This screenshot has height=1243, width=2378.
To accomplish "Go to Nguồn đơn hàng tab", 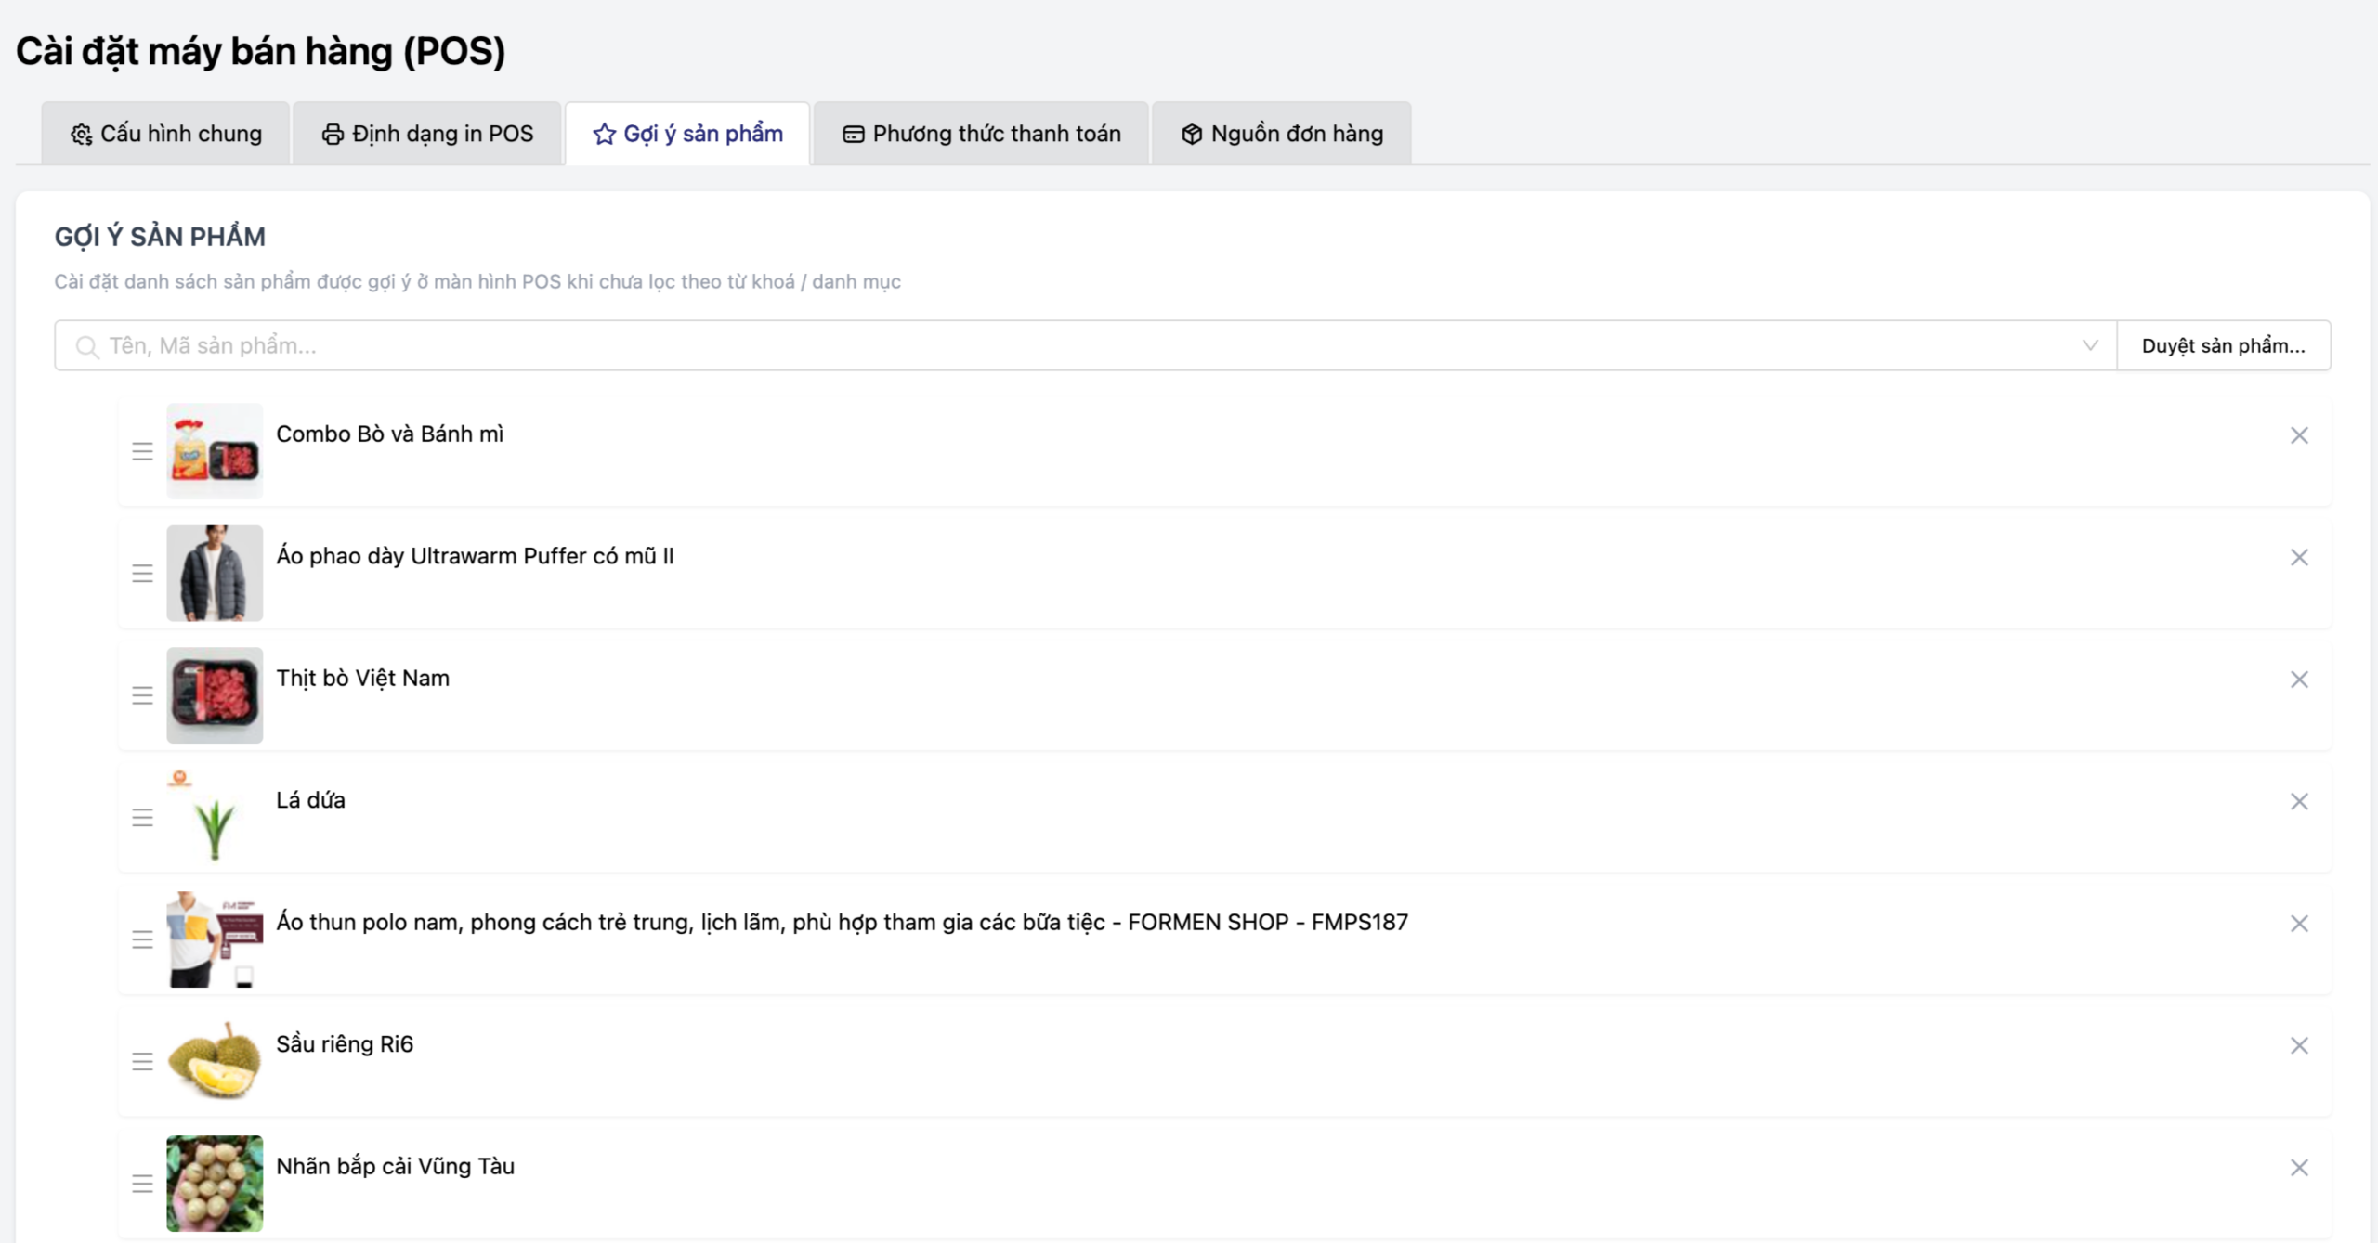I will pyautogui.click(x=1282, y=134).
